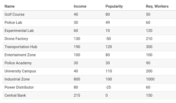Viewport: 176px width, 103px height.
Task: Click the Income column header
Action: click(80, 6)
